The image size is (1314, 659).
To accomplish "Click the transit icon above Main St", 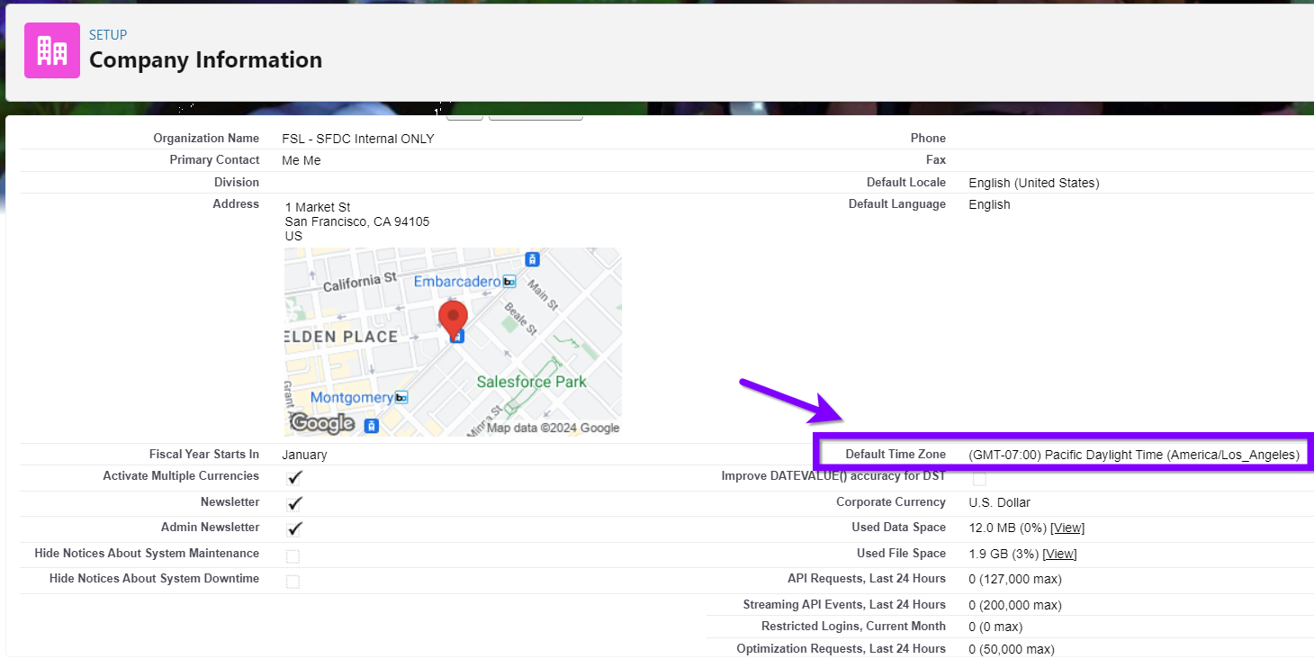I will 533,259.
